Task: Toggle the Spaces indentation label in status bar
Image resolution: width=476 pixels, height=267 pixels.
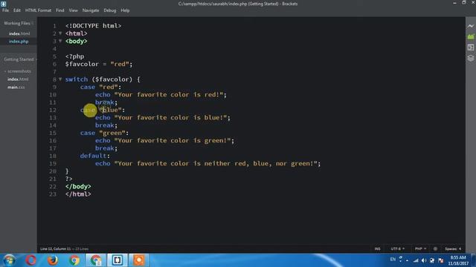Action: tap(451, 249)
